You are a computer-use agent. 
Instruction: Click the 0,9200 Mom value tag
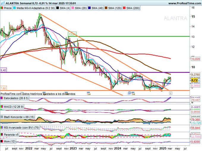(x=195, y=142)
